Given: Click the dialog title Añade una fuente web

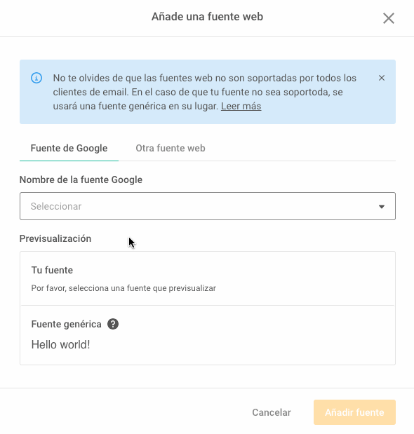Looking at the screenshot, I should (207, 17).
